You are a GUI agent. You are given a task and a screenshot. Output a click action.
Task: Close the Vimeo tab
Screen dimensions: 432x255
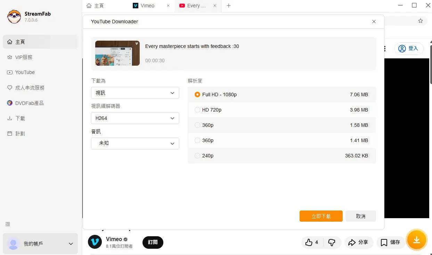pyautogui.click(x=168, y=6)
